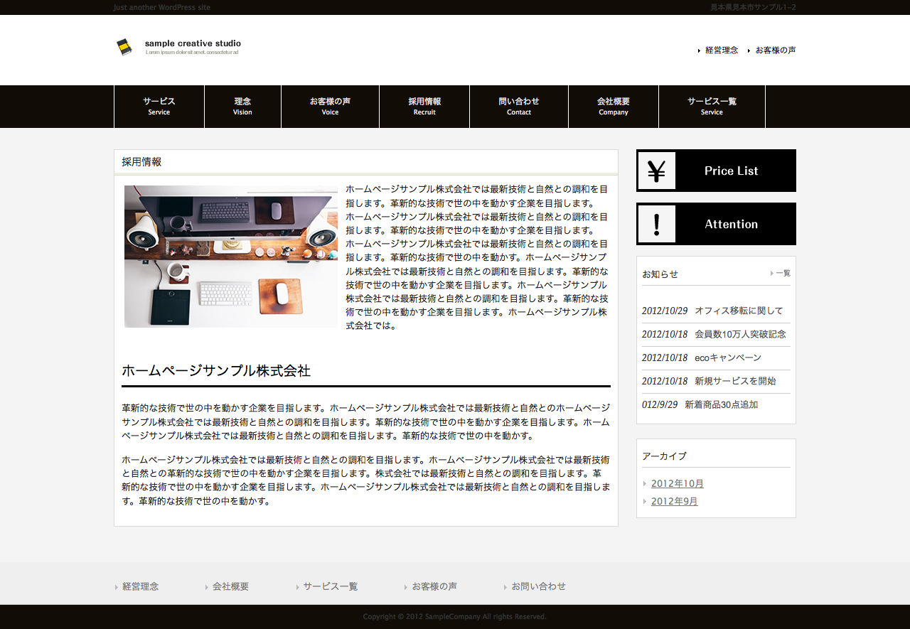The width and height of the screenshot is (910, 629).
Task: Open the サービス一覧 footer link
Action: click(x=330, y=586)
